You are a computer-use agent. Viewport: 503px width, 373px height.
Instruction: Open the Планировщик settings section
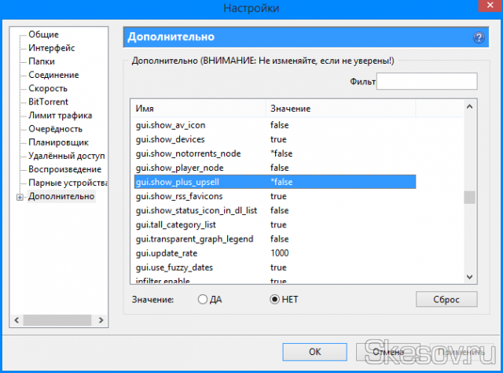pos(58,142)
